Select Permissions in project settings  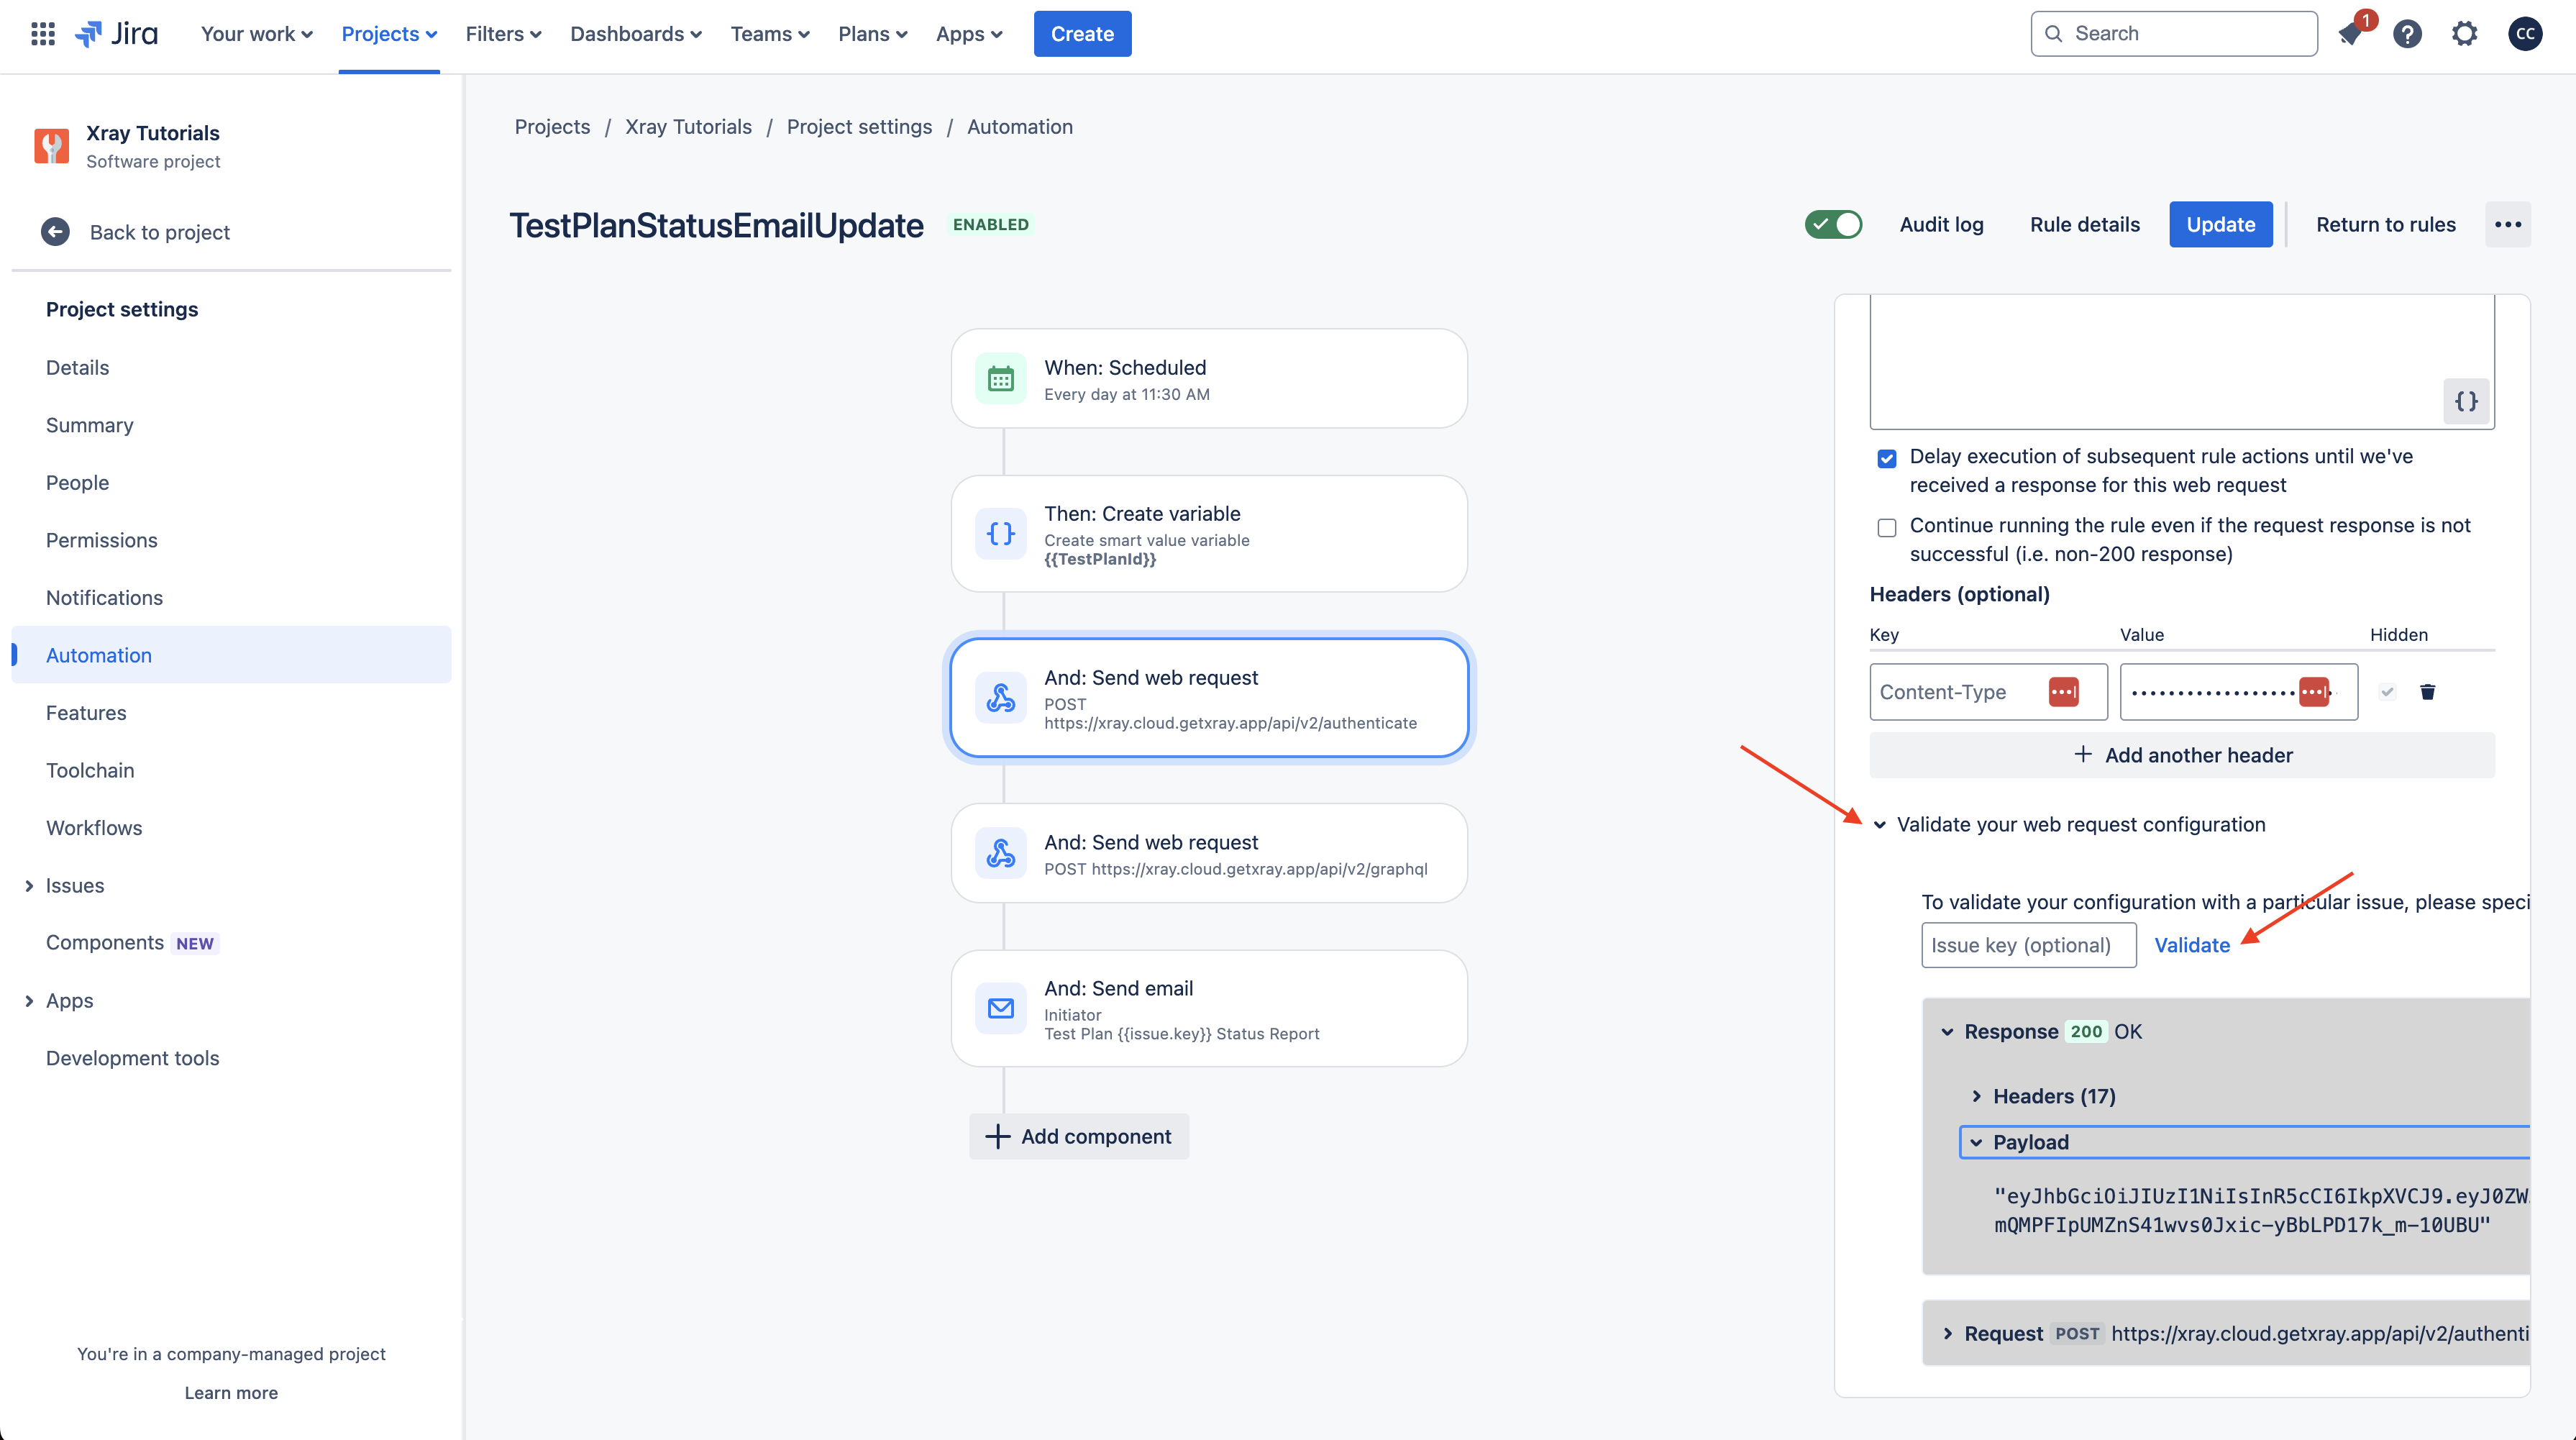pos(231,540)
